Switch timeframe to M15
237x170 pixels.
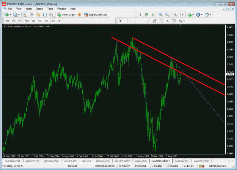click(x=20, y=21)
